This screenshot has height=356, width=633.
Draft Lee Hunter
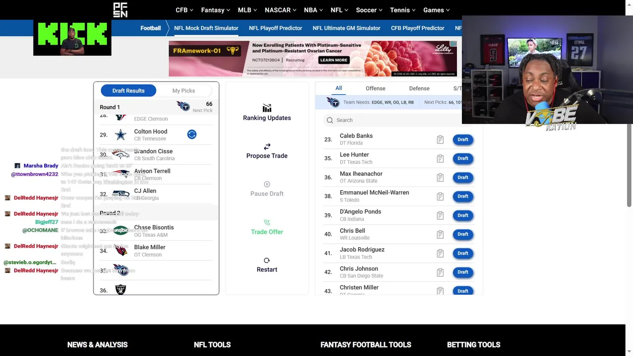tap(463, 158)
